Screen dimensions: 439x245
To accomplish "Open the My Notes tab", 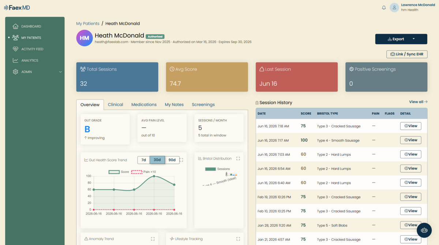I will point(174,105).
